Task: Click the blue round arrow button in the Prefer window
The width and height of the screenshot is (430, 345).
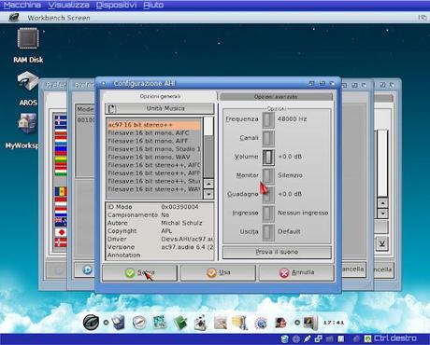Action: [x=88, y=269]
